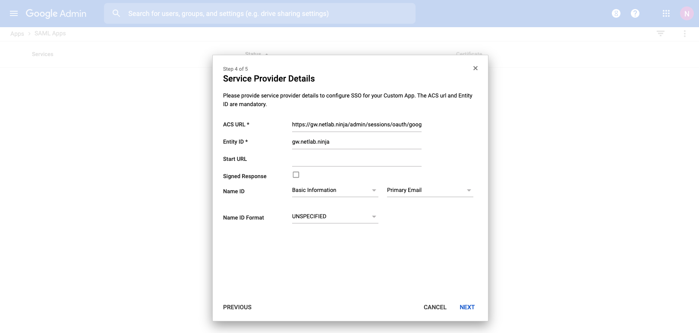The height and width of the screenshot is (333, 699).
Task: Toggle the Signed Response checkbox
Action: pos(296,175)
